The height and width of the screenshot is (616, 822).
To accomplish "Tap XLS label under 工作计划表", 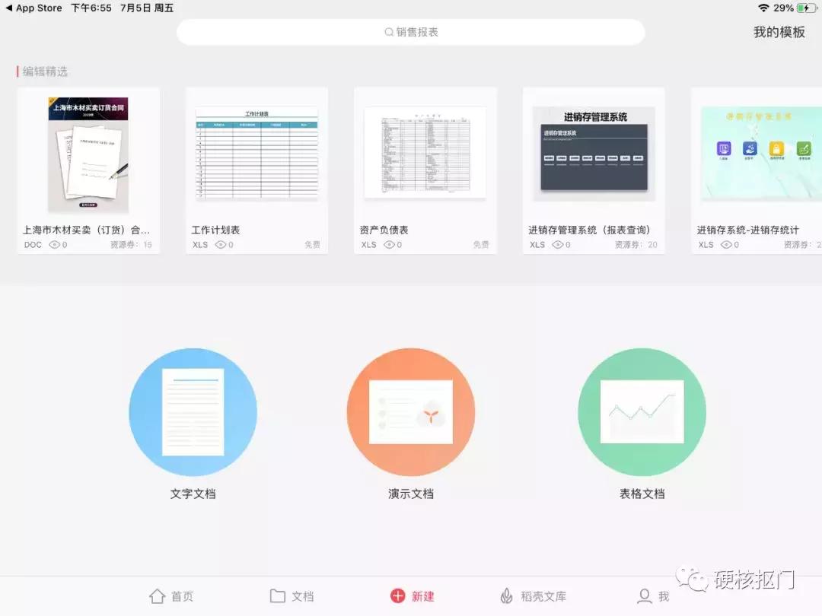I will 200,245.
